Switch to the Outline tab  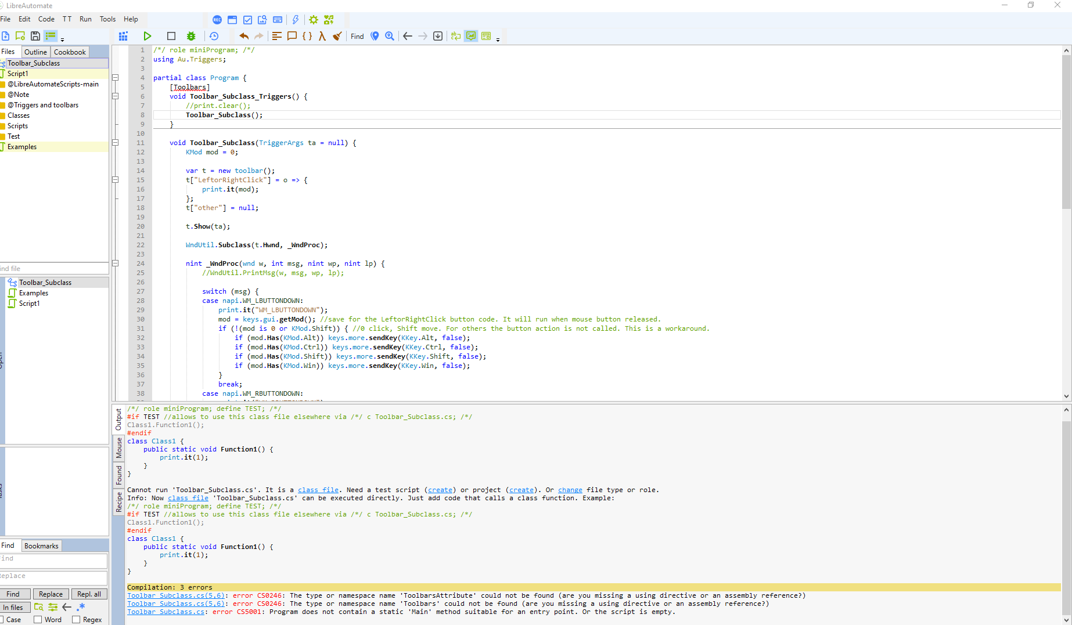pos(35,52)
